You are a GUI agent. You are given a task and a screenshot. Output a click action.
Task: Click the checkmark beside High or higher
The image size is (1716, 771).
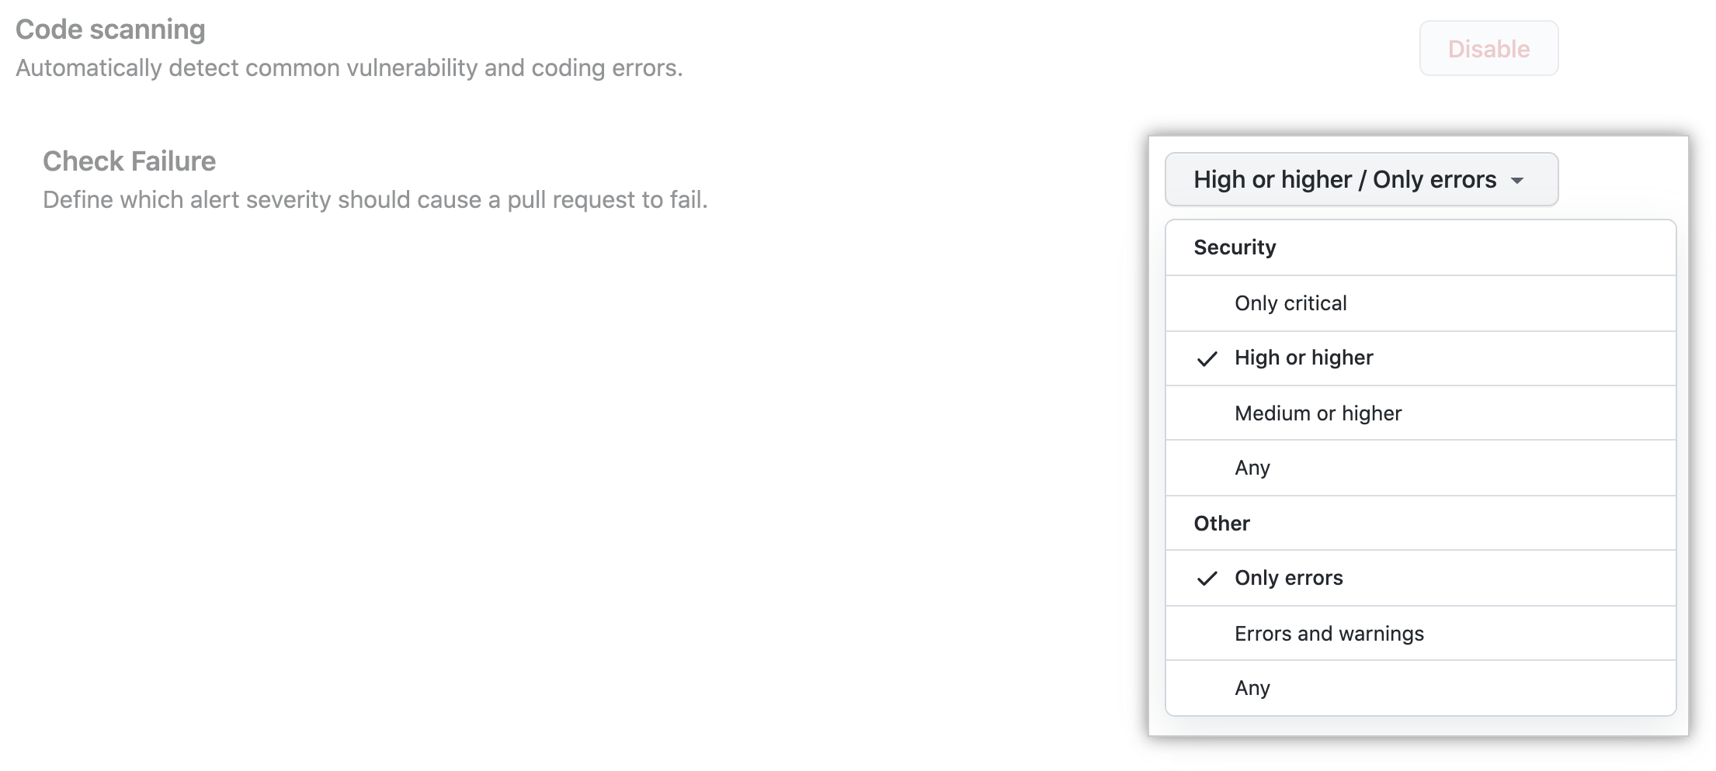(1208, 358)
